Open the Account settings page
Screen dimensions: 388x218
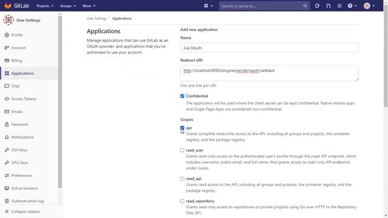pyautogui.click(x=19, y=48)
